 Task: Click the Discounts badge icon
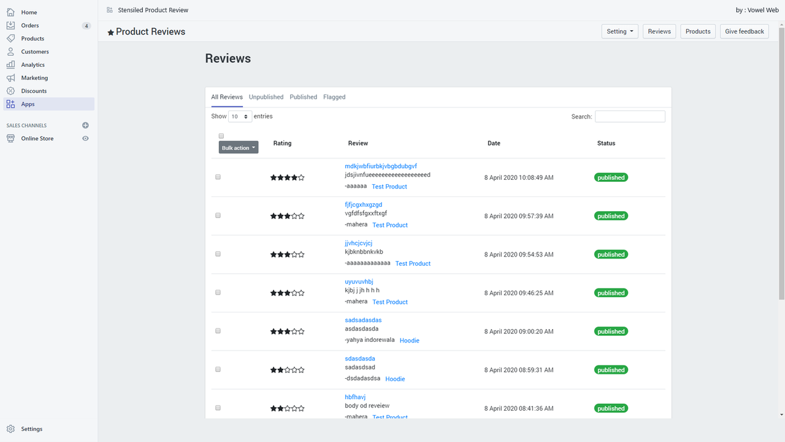point(10,91)
